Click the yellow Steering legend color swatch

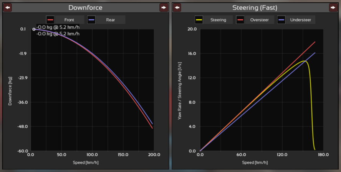(x=199, y=20)
